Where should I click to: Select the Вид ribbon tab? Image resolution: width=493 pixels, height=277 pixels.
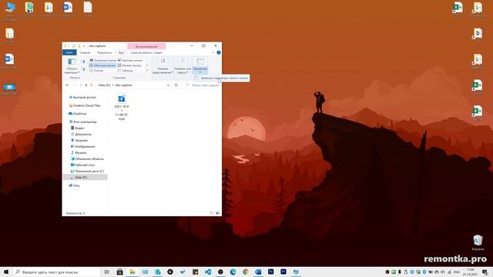(121, 52)
